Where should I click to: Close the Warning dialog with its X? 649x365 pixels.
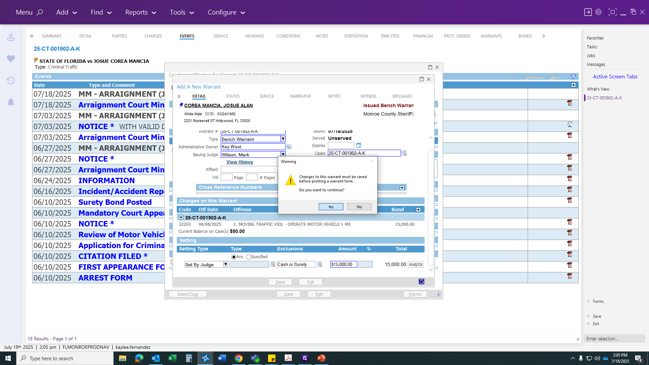point(372,161)
